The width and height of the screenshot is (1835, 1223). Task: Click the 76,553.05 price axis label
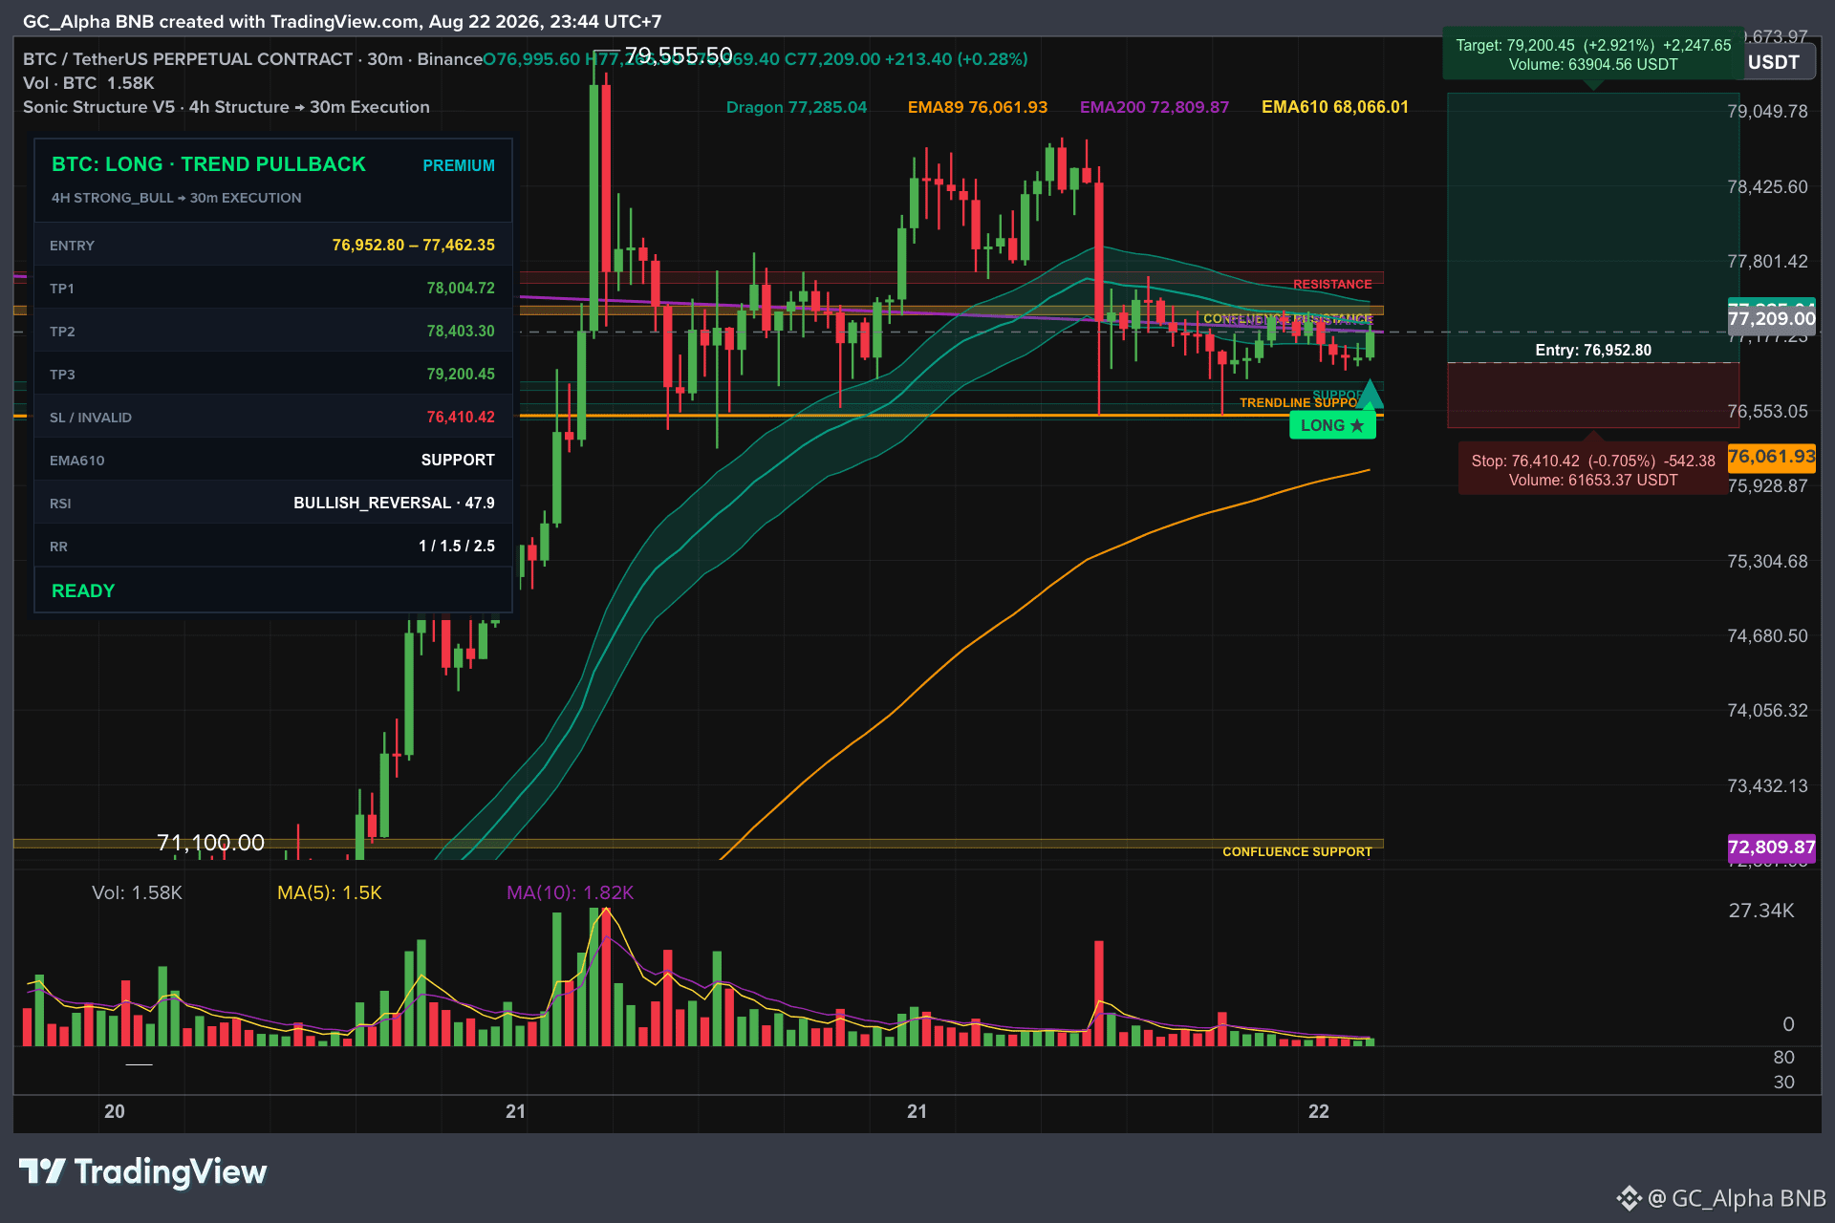(1767, 412)
